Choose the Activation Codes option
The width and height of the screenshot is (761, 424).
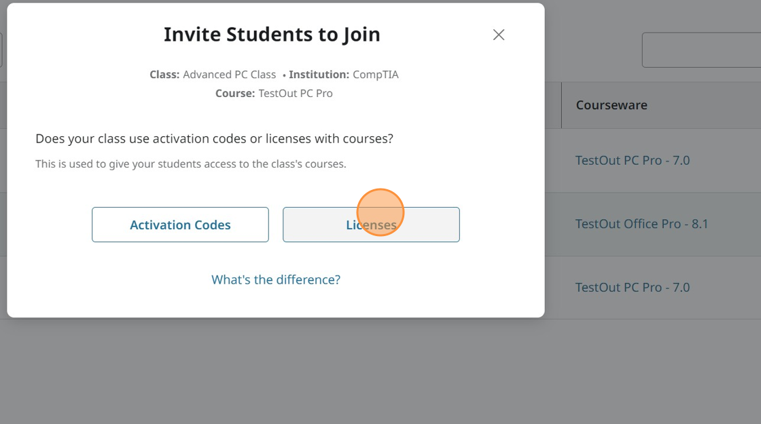[x=180, y=225]
